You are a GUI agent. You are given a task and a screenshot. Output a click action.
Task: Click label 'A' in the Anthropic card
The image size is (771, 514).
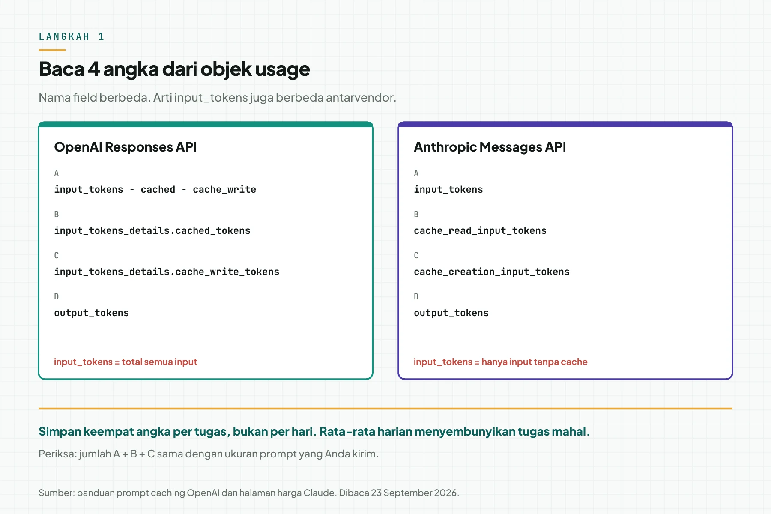pos(416,173)
